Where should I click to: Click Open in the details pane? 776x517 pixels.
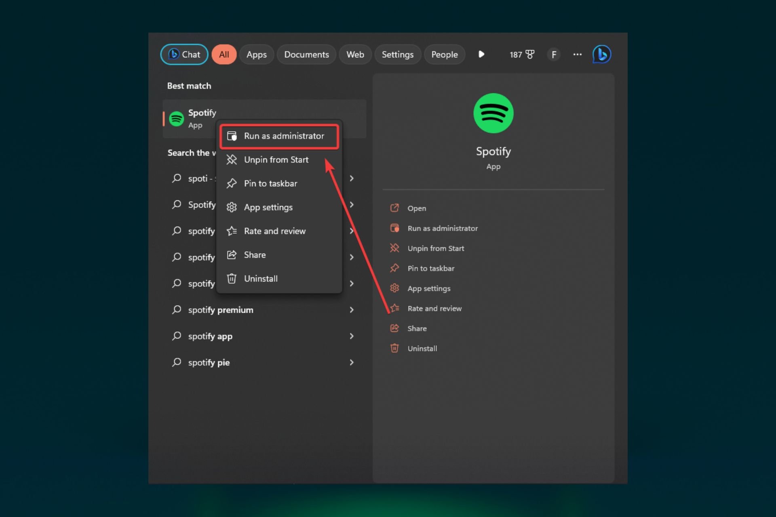pyautogui.click(x=417, y=208)
